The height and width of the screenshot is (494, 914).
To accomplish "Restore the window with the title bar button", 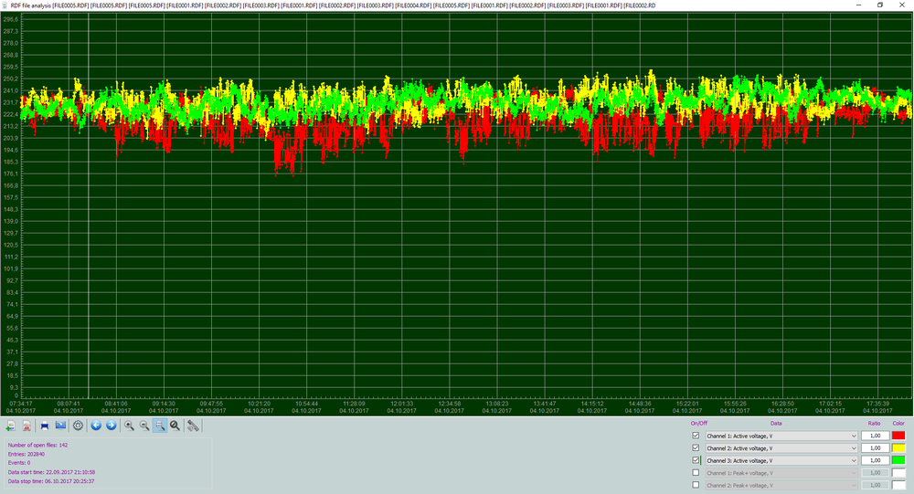I will click(880, 5).
